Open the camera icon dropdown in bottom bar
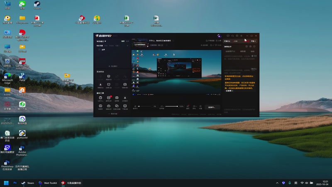 click(194, 107)
